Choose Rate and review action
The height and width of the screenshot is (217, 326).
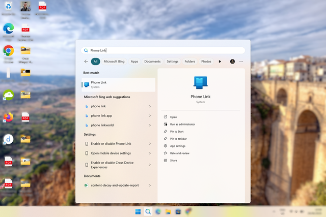click(180, 153)
